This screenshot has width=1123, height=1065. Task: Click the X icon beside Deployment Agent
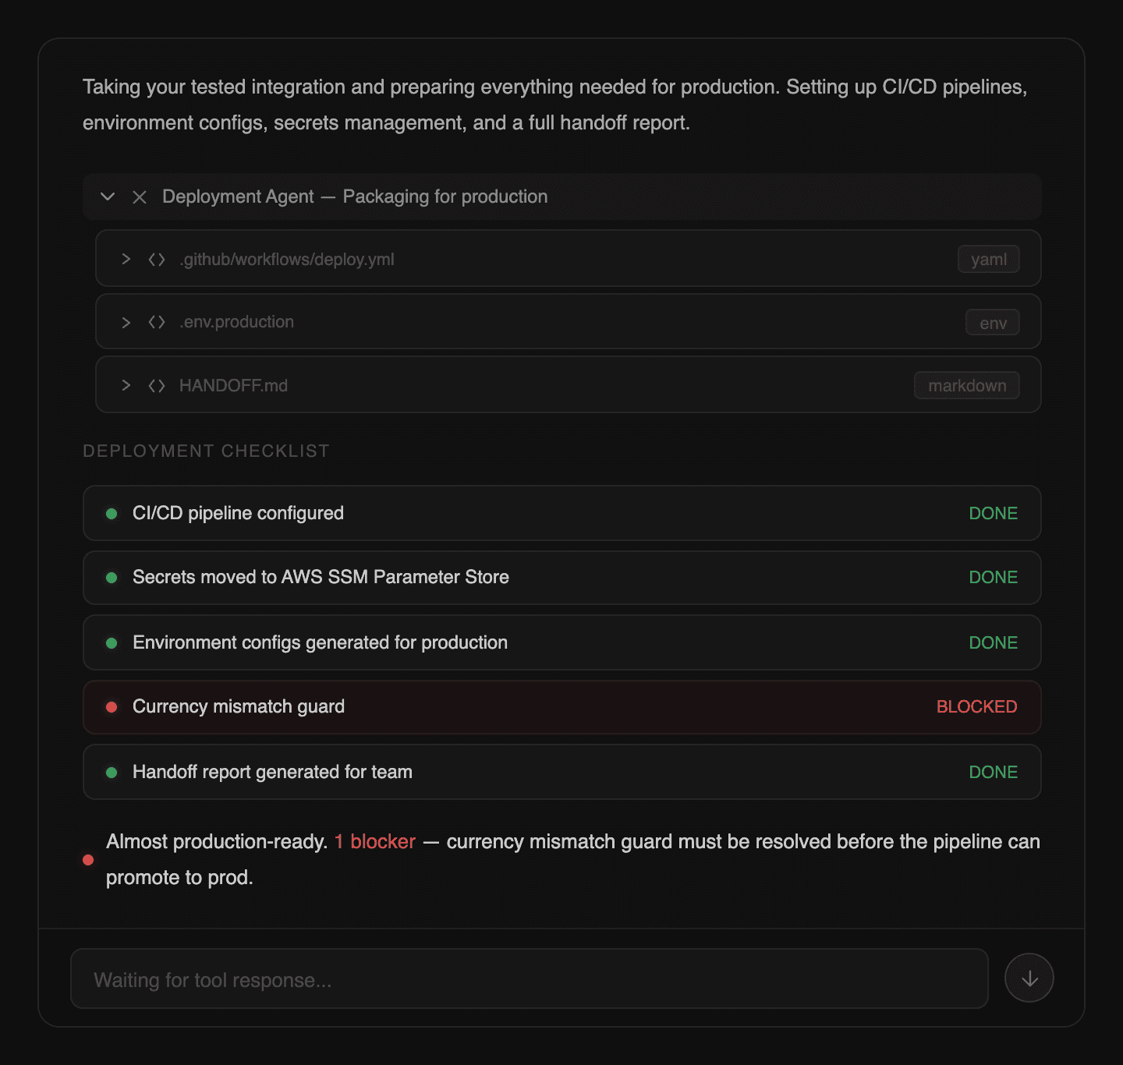click(x=140, y=197)
